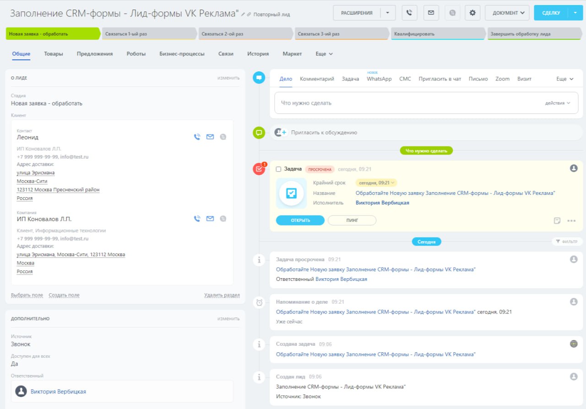Open three-dots menu in the task card
This screenshot has height=409, width=586.
pos(571,221)
